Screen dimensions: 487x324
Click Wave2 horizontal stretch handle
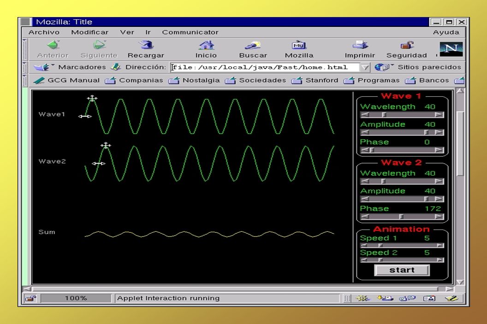[x=98, y=164]
